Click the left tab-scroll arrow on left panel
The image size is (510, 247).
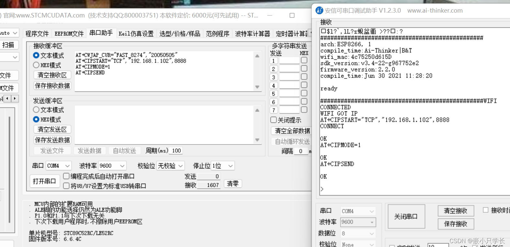[x=7, y=98]
